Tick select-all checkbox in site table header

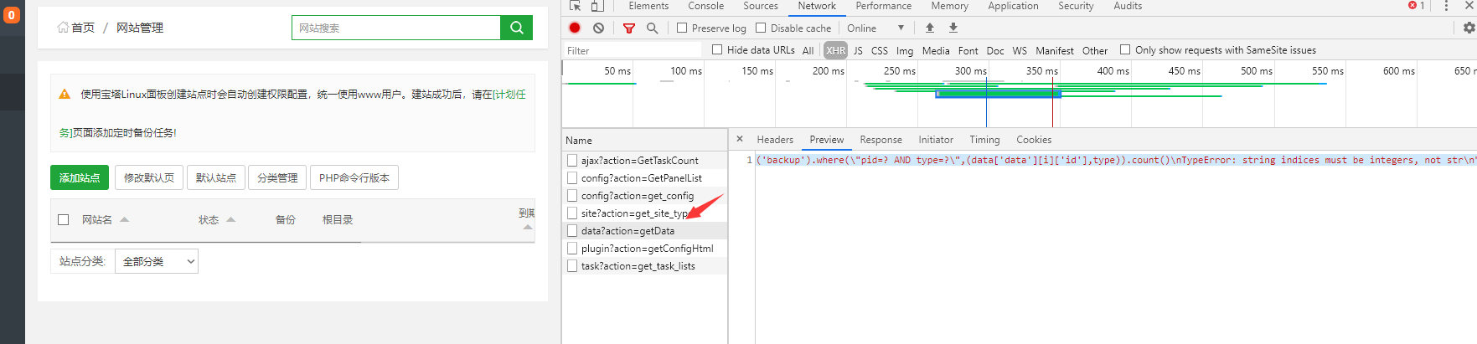(63, 219)
